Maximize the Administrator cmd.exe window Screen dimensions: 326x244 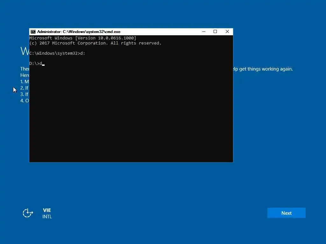[x=215, y=32]
